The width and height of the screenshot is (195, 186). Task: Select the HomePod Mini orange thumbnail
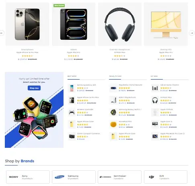pyautogui.click(x=113, y=124)
